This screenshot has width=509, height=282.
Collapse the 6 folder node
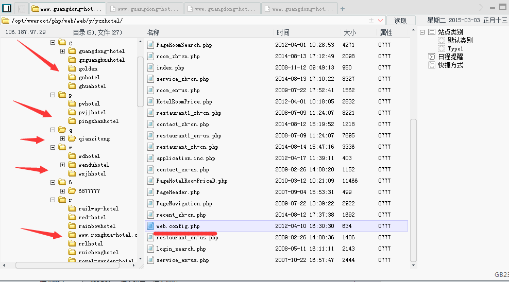(53, 183)
